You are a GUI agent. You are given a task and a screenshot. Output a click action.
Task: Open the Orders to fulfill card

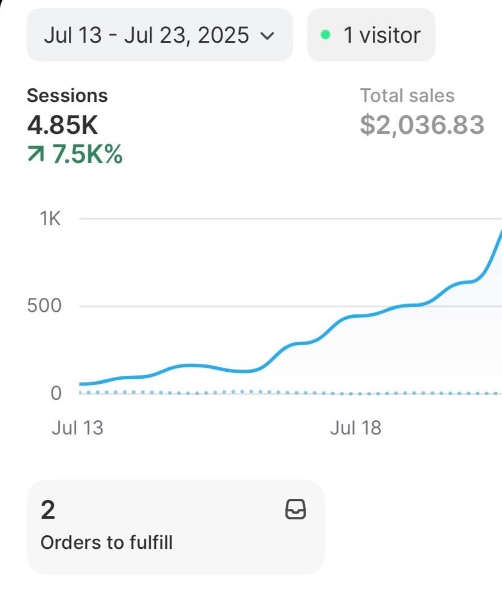tap(175, 527)
